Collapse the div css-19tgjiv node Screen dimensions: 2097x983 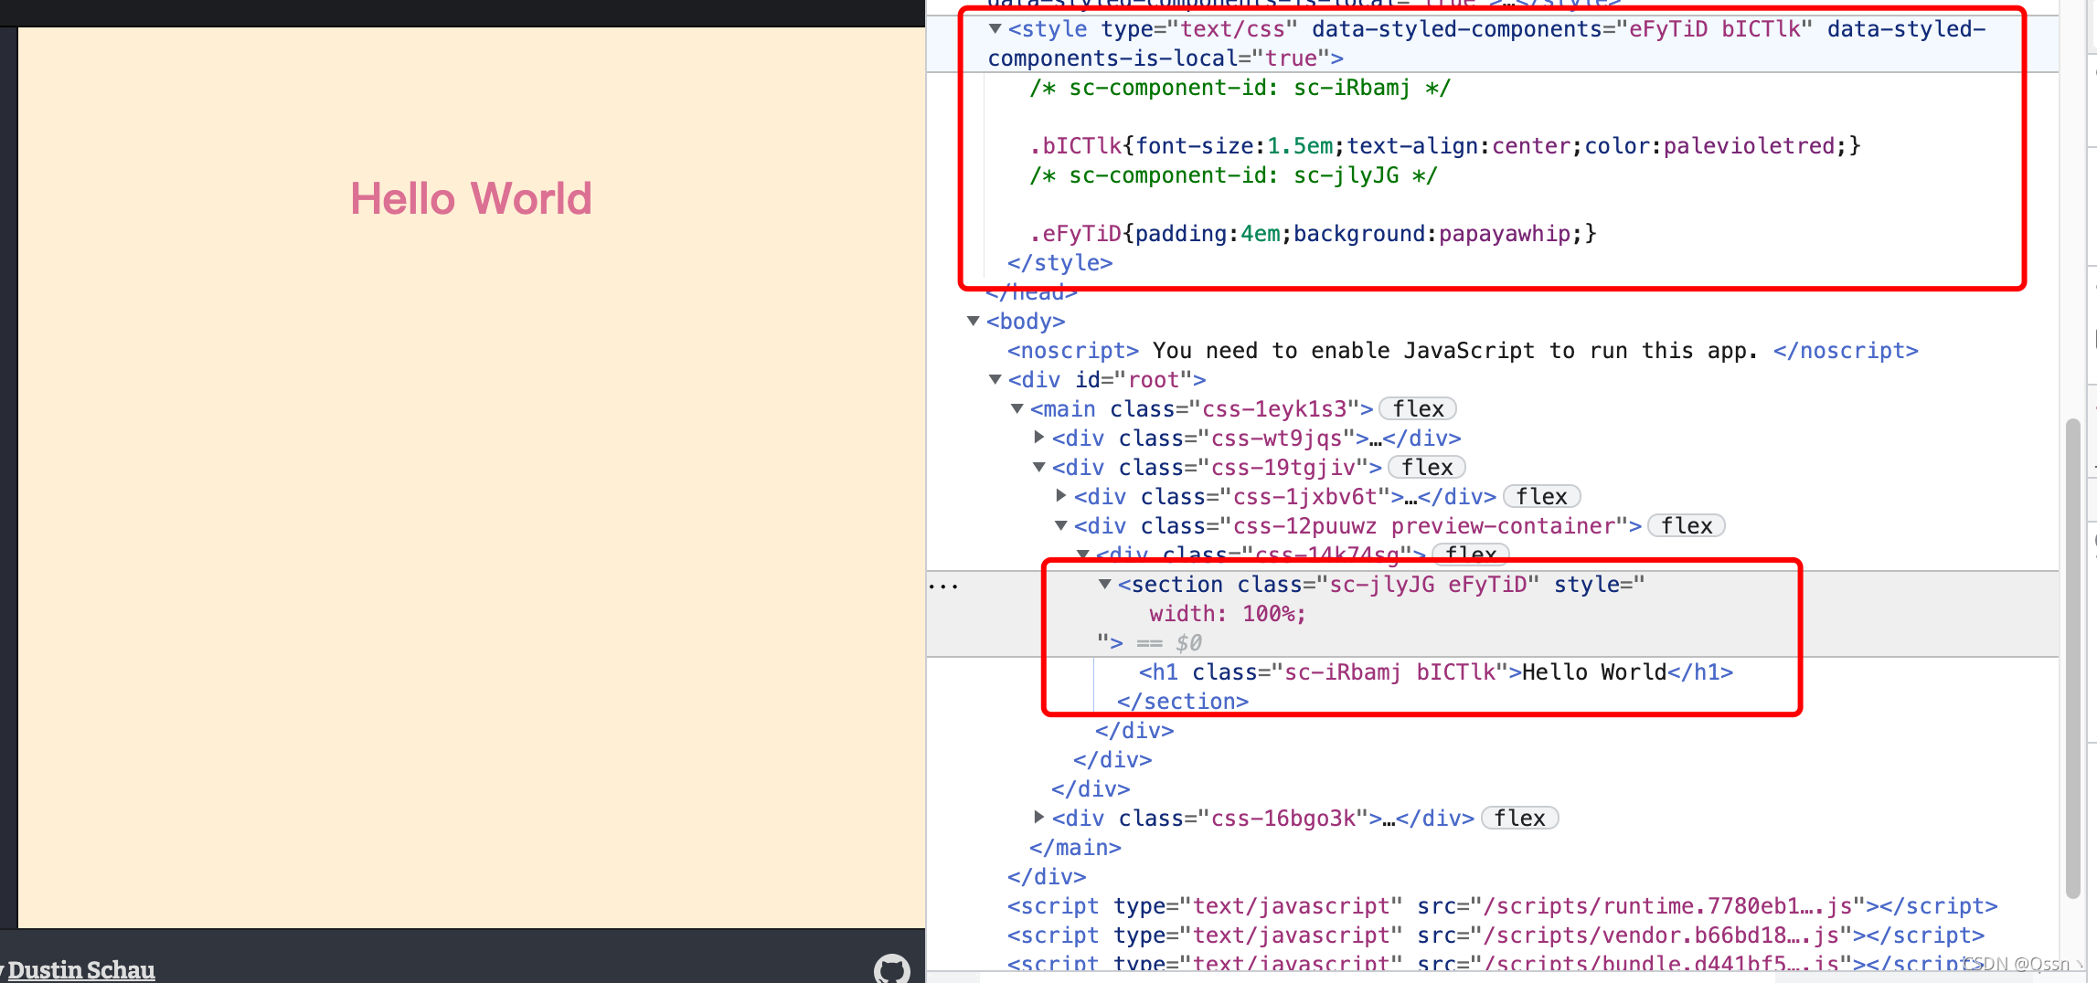1039,468
